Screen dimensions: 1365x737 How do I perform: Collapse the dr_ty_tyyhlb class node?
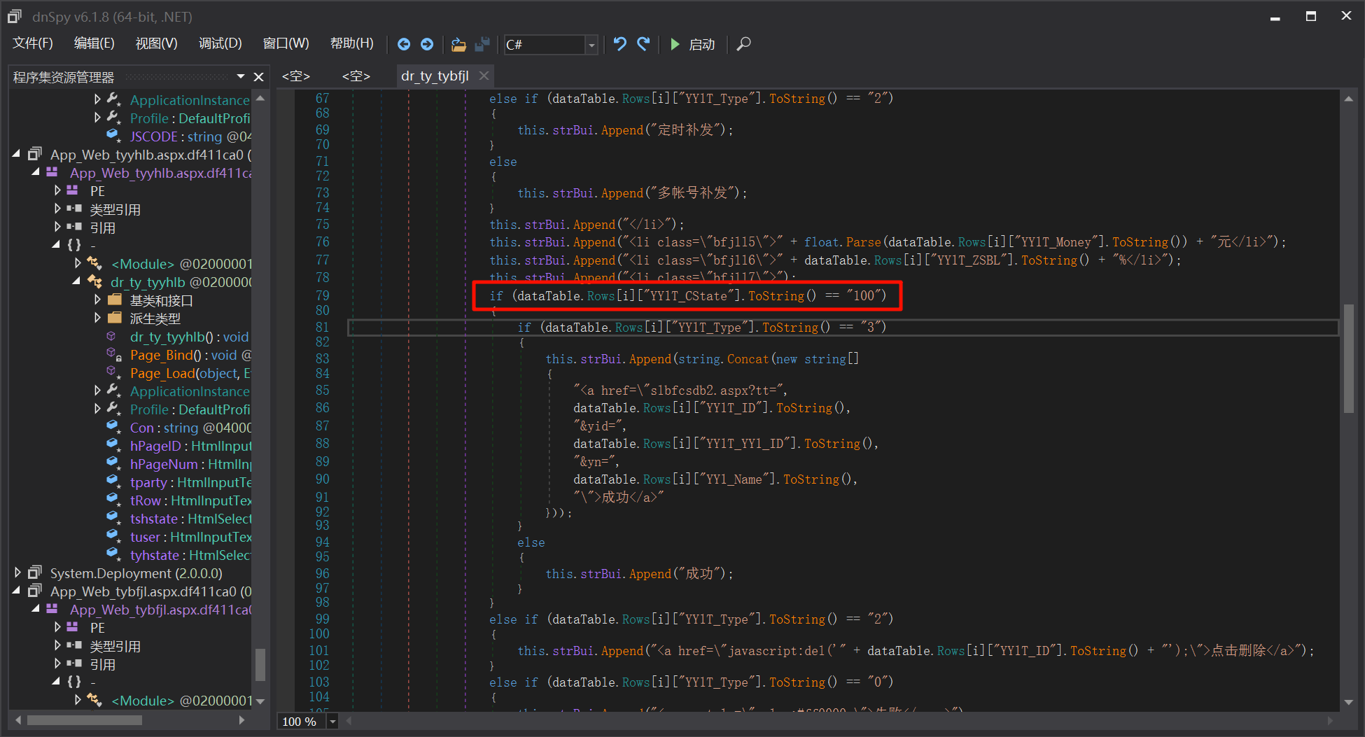click(x=76, y=281)
